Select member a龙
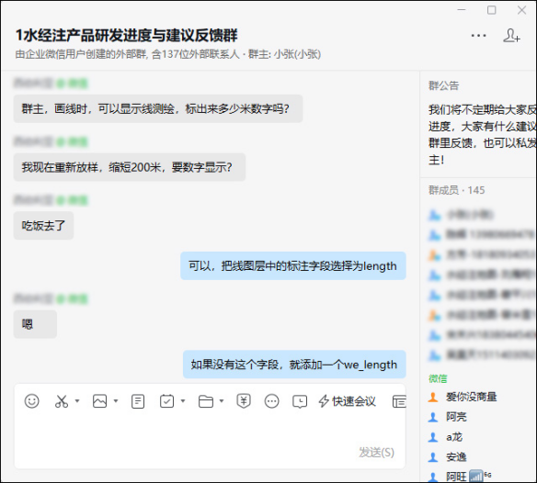 pyautogui.click(x=454, y=437)
